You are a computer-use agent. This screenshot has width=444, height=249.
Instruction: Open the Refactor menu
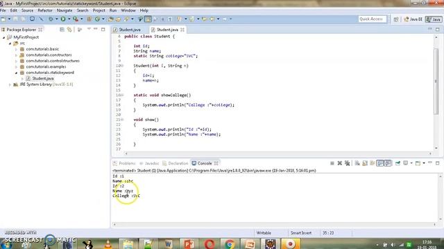[x=45, y=10]
